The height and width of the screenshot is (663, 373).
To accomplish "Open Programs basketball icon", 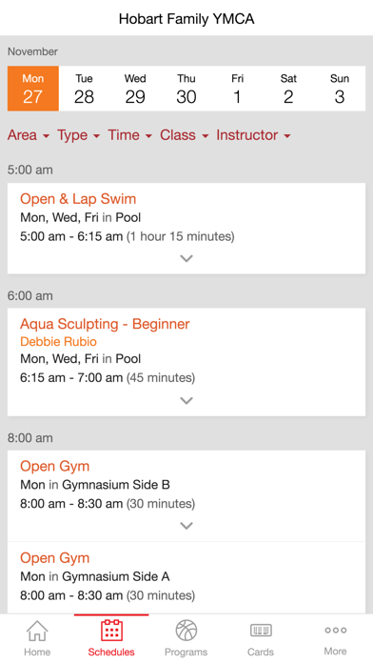I will coord(186,631).
